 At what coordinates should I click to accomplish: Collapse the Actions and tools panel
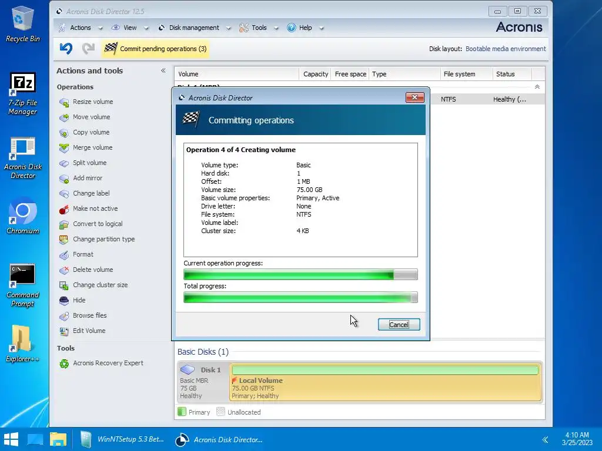click(163, 70)
